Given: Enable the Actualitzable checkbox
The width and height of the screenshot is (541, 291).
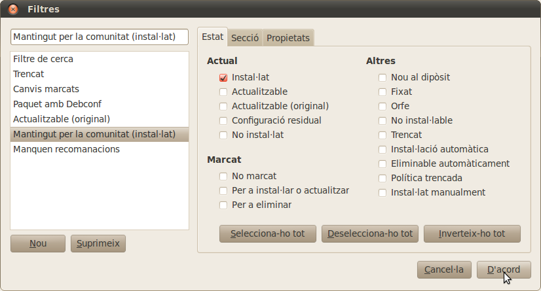Looking at the screenshot, I should pos(224,92).
